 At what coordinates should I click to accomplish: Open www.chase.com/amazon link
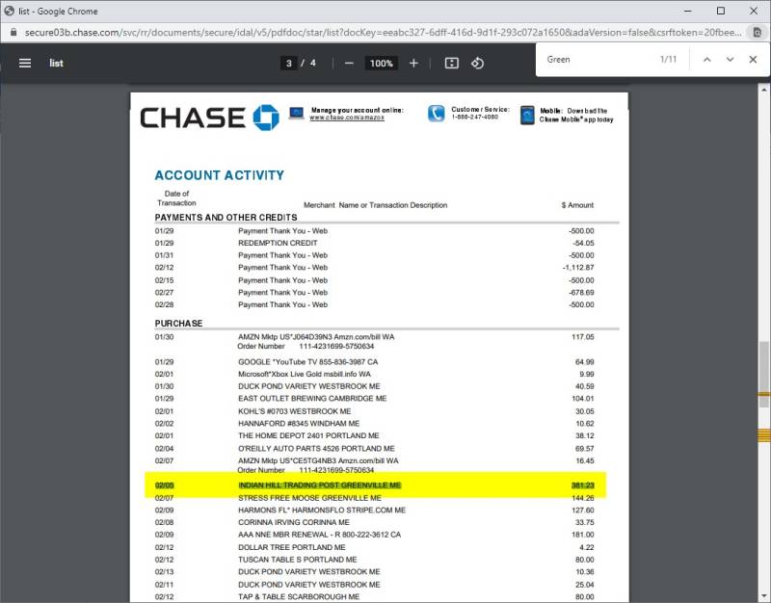click(x=347, y=118)
